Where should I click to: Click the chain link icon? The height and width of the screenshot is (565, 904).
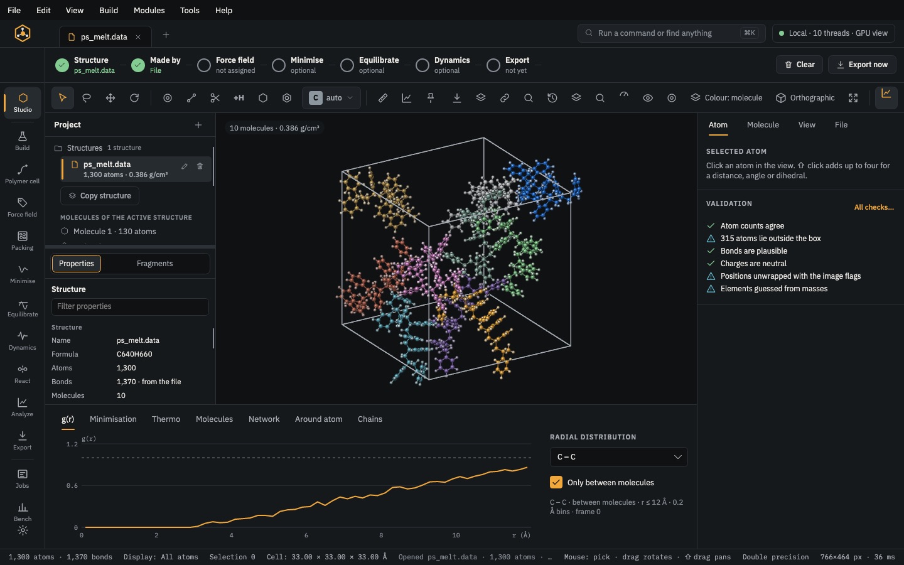(505, 98)
